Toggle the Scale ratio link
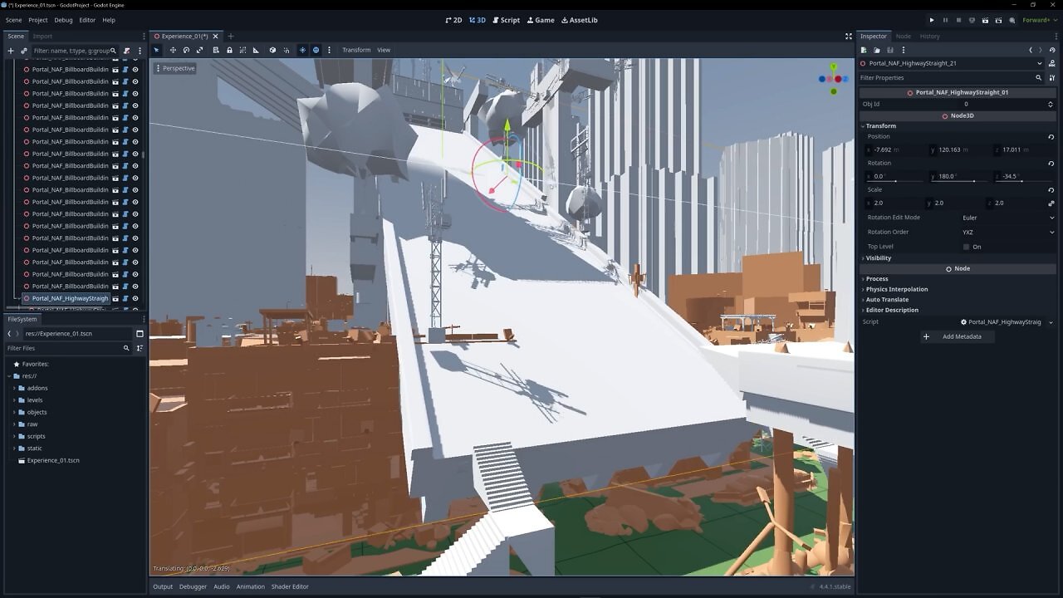The height and width of the screenshot is (598, 1063). pos(1051,203)
